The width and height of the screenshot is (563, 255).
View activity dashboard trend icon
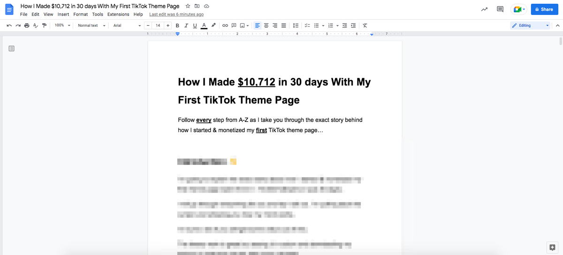click(484, 9)
